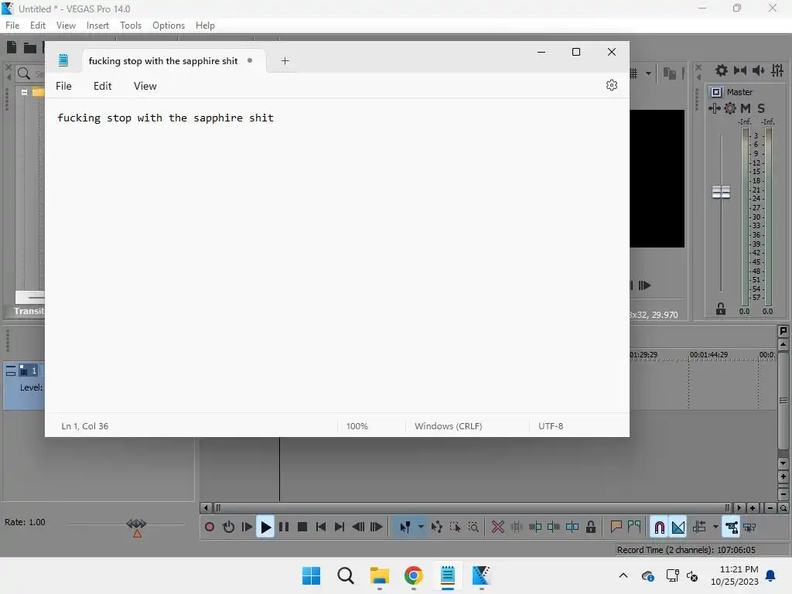Open the Help menu in VEGAS Pro
The width and height of the screenshot is (792, 594).
tap(205, 26)
